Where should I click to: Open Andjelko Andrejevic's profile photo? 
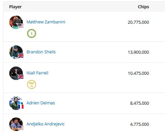(x=16, y=124)
